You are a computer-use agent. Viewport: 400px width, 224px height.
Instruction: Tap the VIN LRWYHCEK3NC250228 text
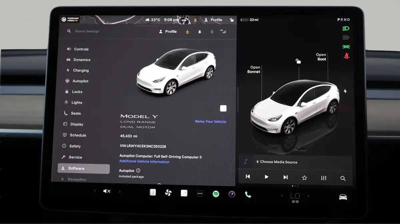point(143,146)
